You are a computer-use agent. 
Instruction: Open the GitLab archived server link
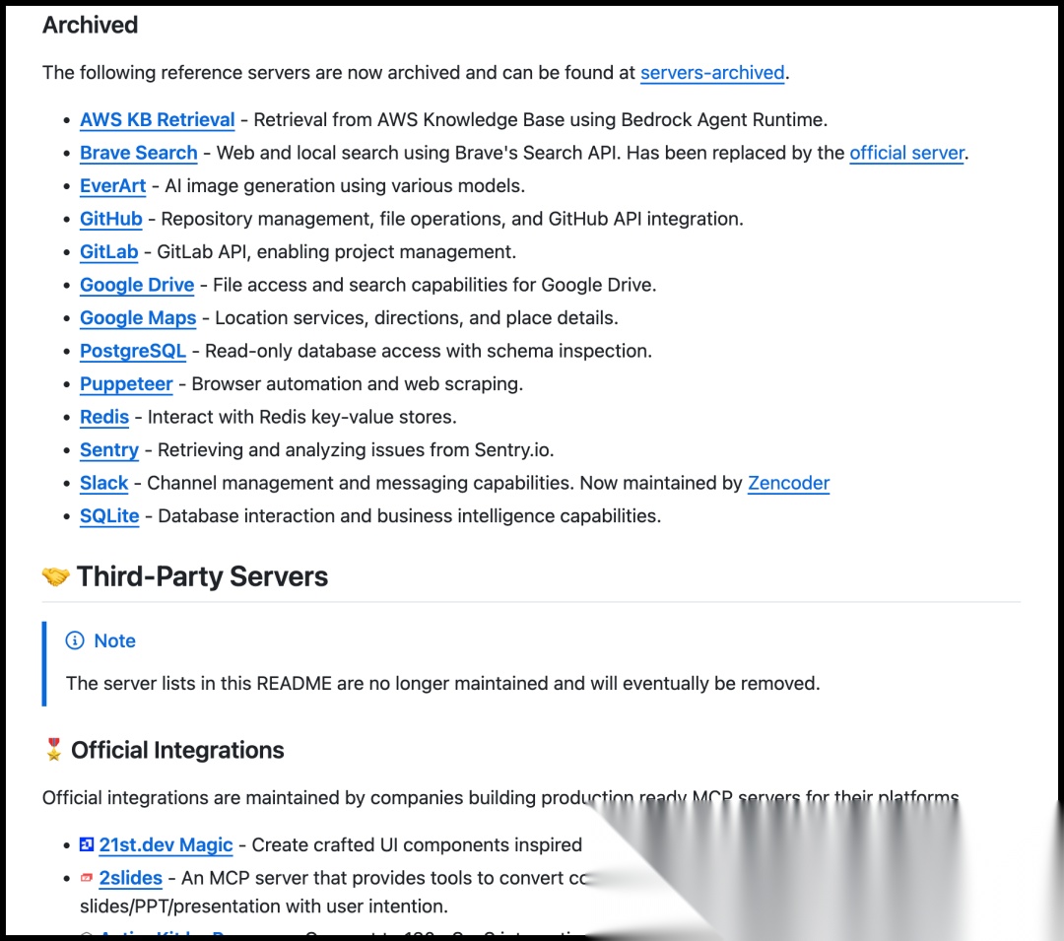[108, 251]
